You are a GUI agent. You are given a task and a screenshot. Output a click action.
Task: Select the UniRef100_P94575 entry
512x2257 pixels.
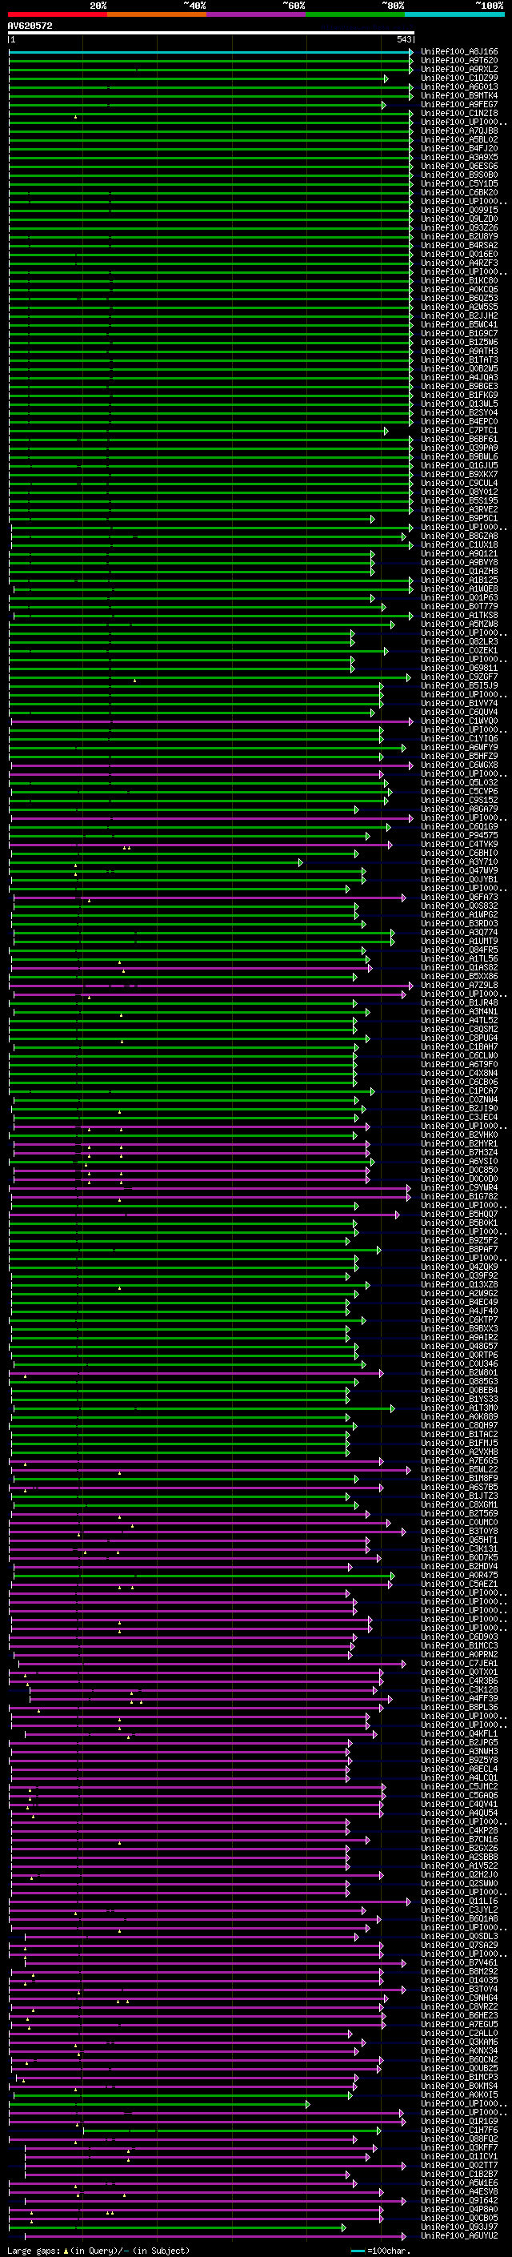pos(458,835)
